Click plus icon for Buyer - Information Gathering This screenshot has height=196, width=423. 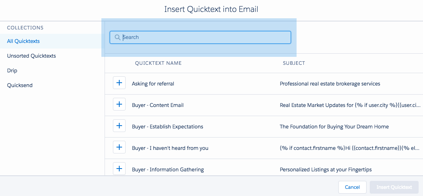pyautogui.click(x=119, y=169)
